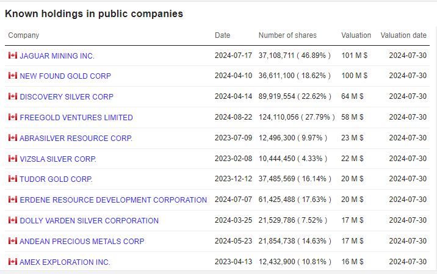Click the Valuation column header
Screen dimensions: 437x274
(x=356, y=35)
